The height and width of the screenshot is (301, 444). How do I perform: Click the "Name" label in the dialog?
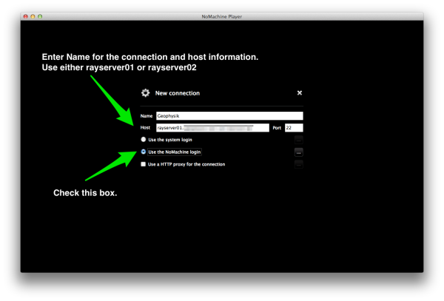click(146, 116)
